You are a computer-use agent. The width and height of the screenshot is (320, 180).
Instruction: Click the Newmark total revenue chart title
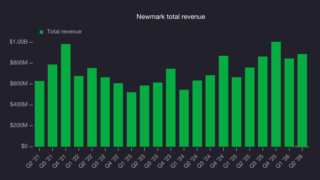(171, 17)
